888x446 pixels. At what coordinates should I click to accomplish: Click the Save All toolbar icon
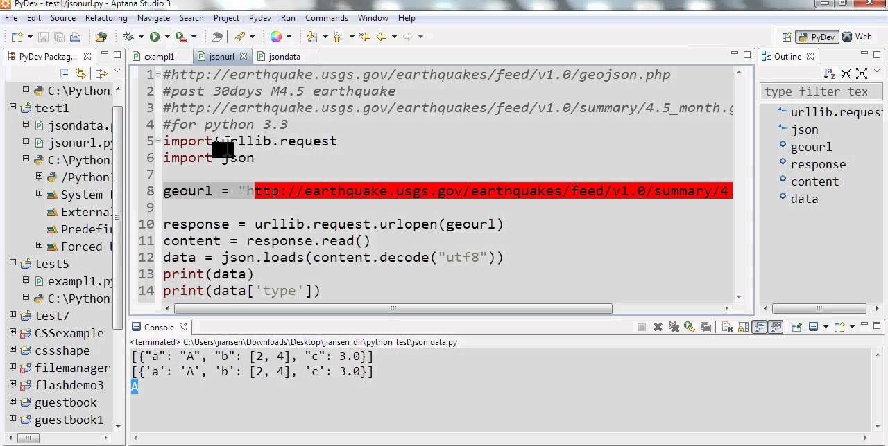(59, 37)
